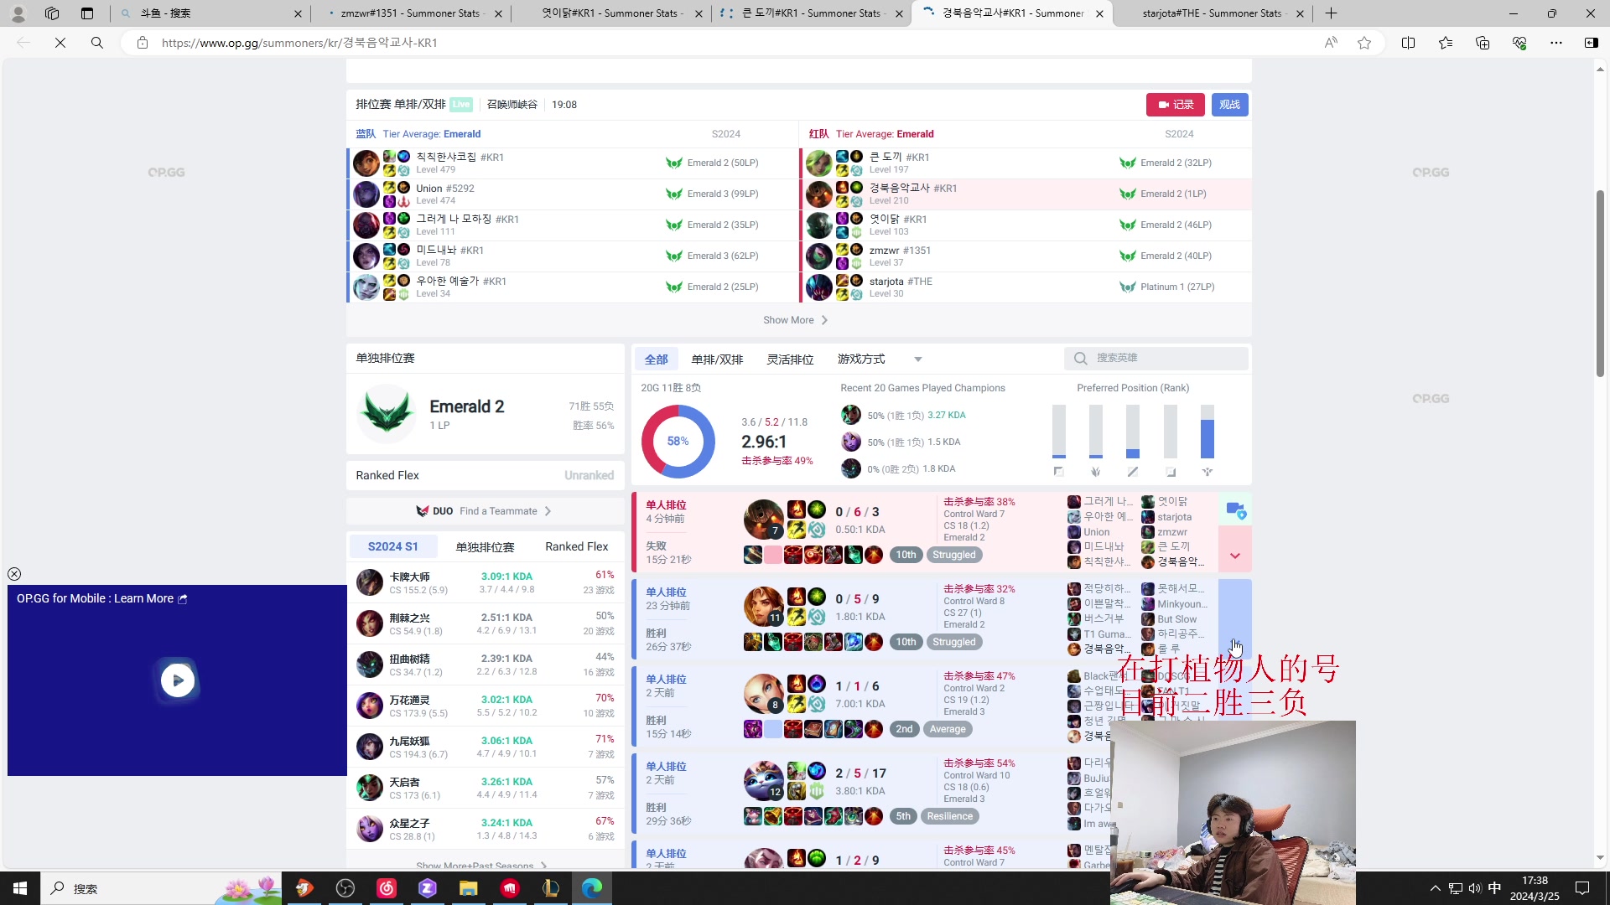The height and width of the screenshot is (905, 1610).
Task: Switch to the 单独排位赛 champion stats tab
Action: coord(485,546)
